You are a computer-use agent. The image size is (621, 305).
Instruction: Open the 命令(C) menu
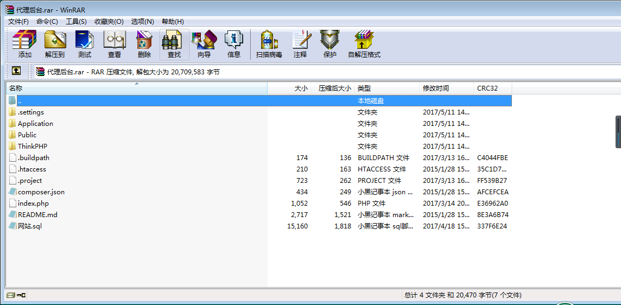(x=47, y=21)
